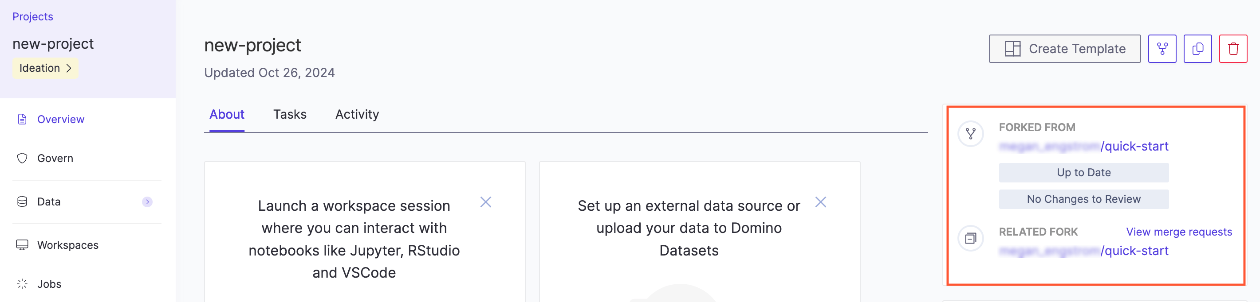1260x302 pixels.
Task: Click the Data database icon in sidebar
Action: click(x=22, y=201)
